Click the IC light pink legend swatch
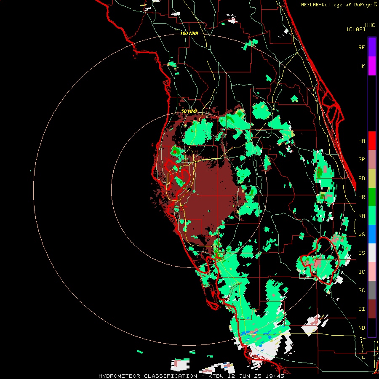Image resolution: width=379 pixels, height=379 pixels. 372,272
